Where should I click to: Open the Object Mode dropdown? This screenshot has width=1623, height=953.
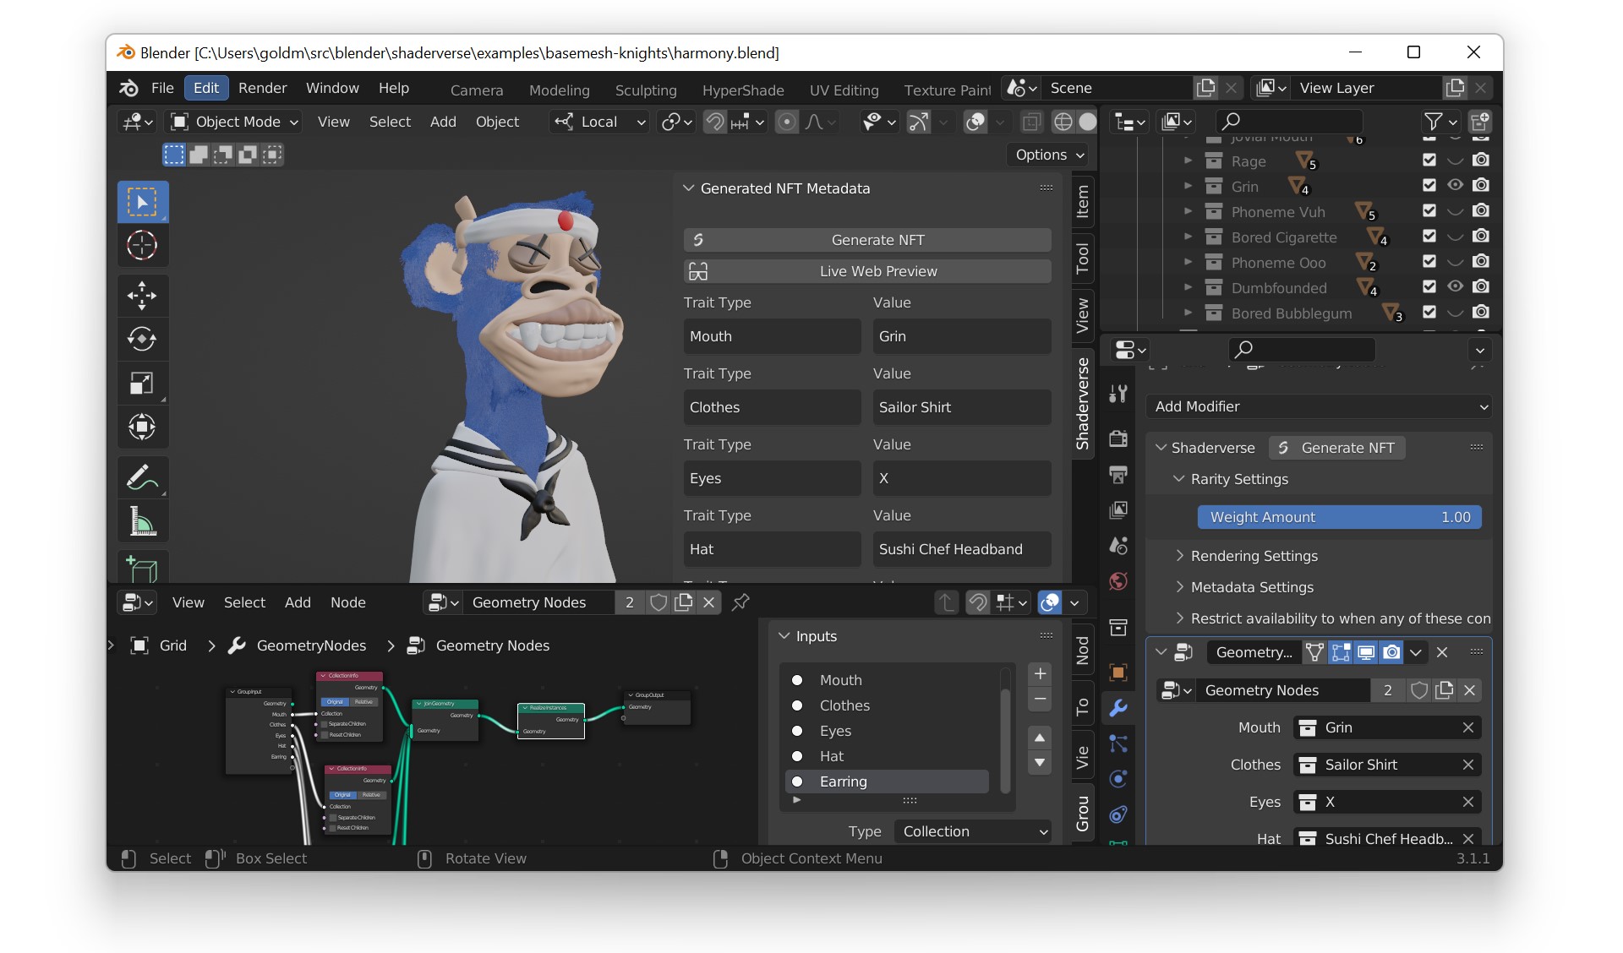235,122
